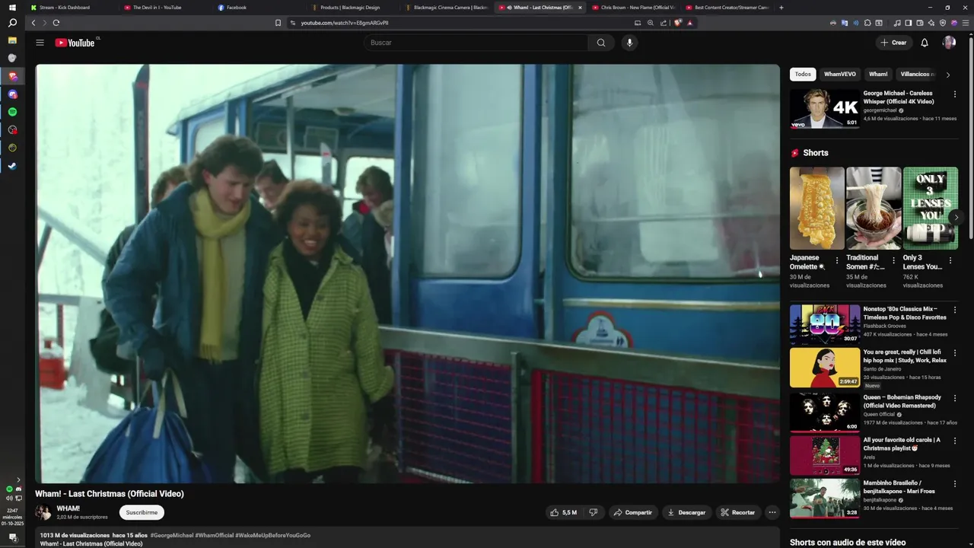Switch to Chris Brown - New Flame tab
Screen dimensions: 974x548
(632, 8)
